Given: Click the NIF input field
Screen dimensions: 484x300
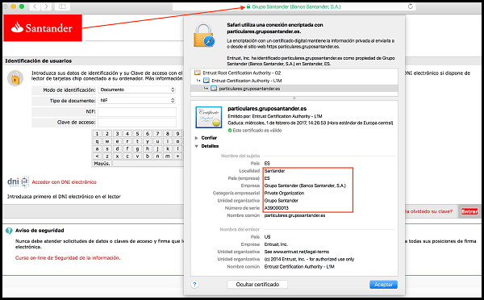Looking at the screenshot, I should click(x=137, y=112).
